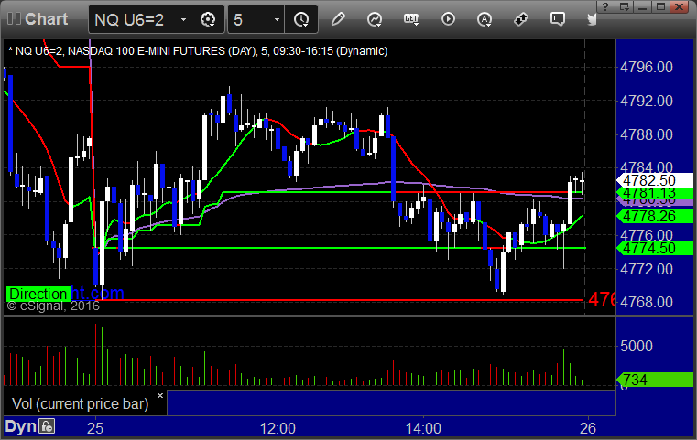Click the window linking icon
Viewport: 697px width, 440px height.
coord(521,19)
